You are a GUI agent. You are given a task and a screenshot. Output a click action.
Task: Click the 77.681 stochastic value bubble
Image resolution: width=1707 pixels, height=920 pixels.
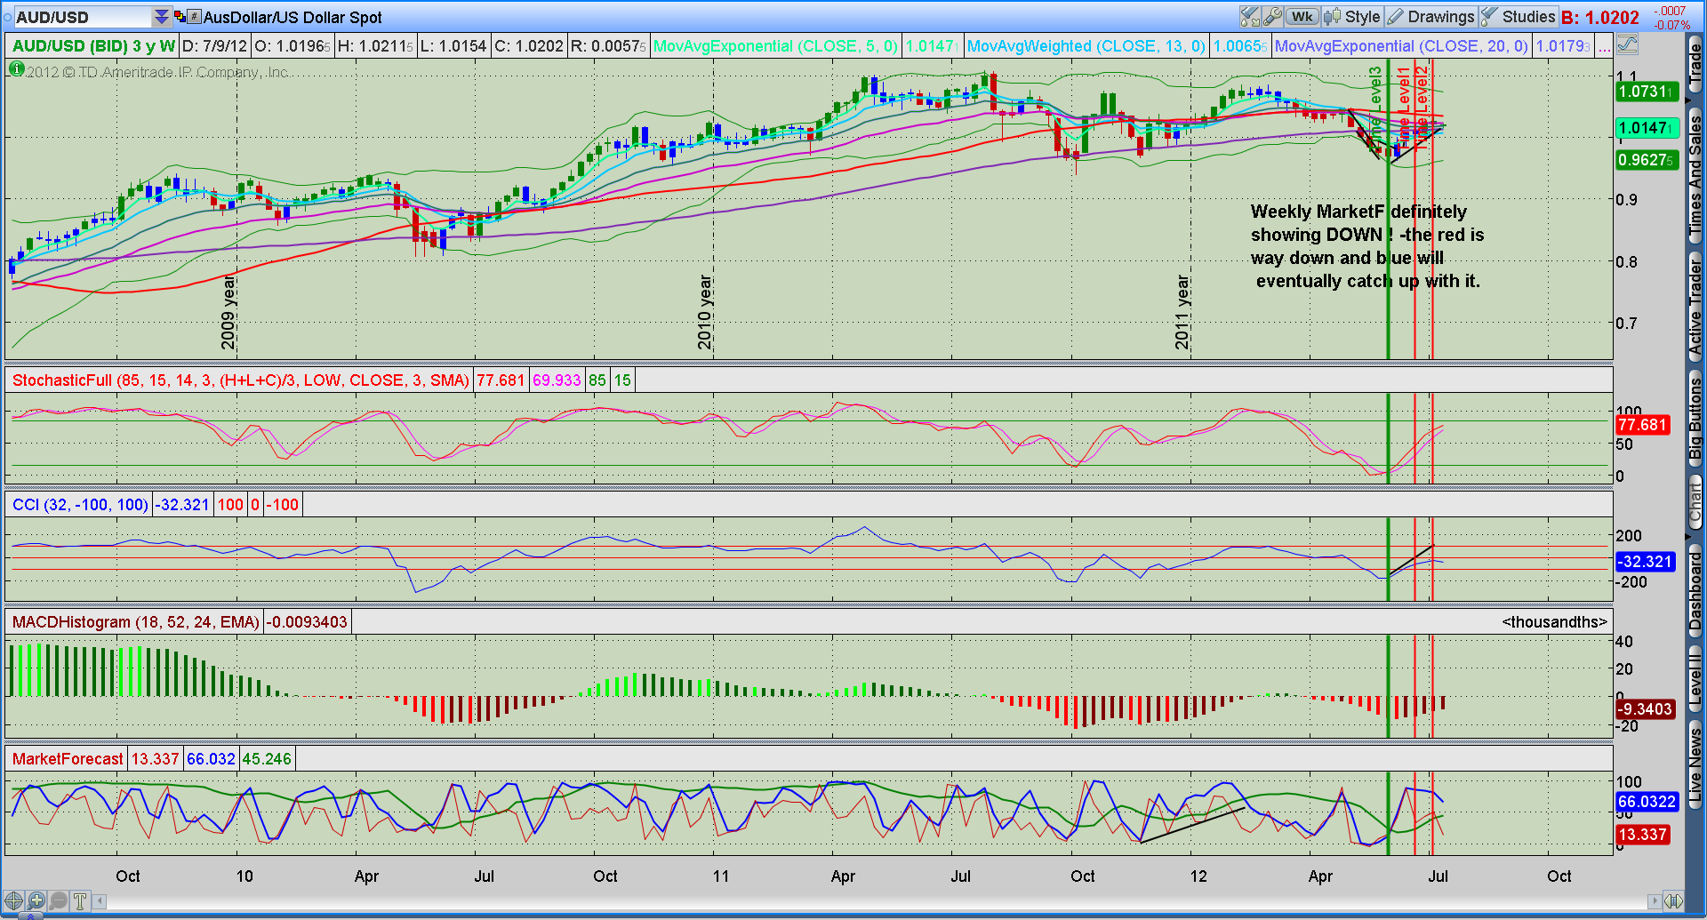pyautogui.click(x=1641, y=425)
